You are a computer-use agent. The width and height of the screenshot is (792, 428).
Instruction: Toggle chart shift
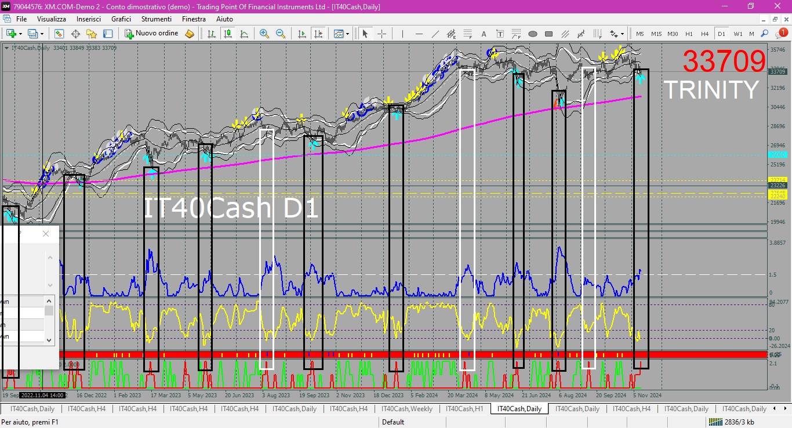click(318, 34)
